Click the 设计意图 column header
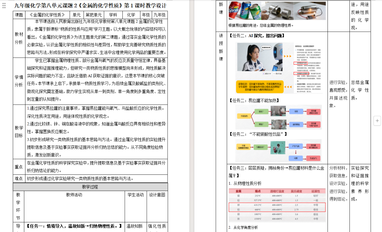Viewport: 382px width, 232px height. coord(157,195)
